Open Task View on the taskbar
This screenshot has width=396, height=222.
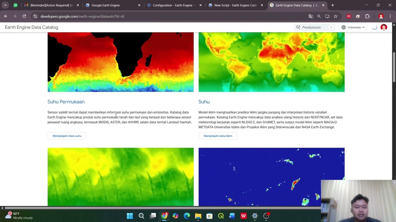[x=153, y=216]
